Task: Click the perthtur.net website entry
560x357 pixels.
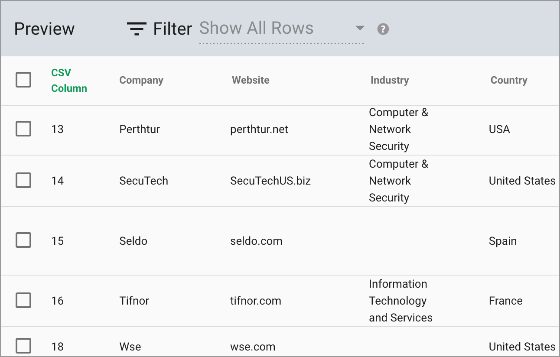Action: tap(259, 129)
